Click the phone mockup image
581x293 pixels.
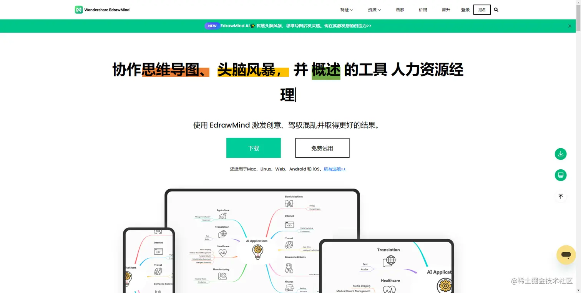[x=149, y=260]
